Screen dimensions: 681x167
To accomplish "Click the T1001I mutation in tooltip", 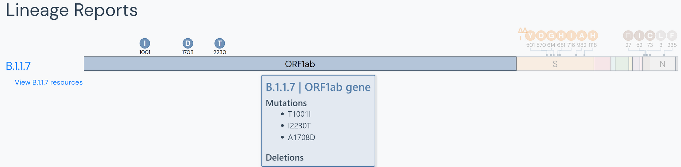I will pyautogui.click(x=299, y=114).
